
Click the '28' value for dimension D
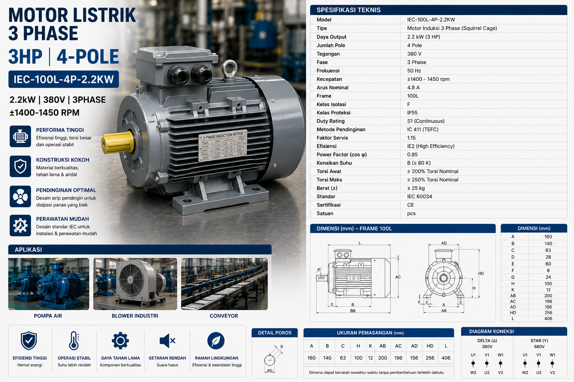pyautogui.click(x=548, y=257)
